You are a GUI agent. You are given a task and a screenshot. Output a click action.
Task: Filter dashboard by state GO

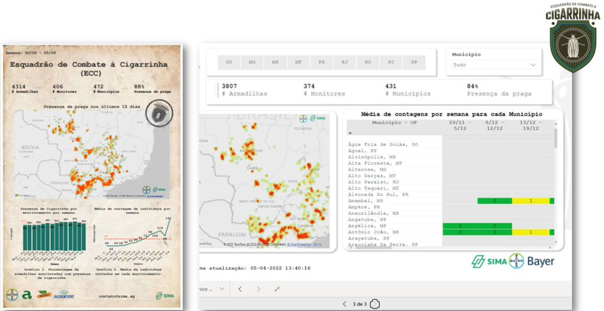[229, 63]
